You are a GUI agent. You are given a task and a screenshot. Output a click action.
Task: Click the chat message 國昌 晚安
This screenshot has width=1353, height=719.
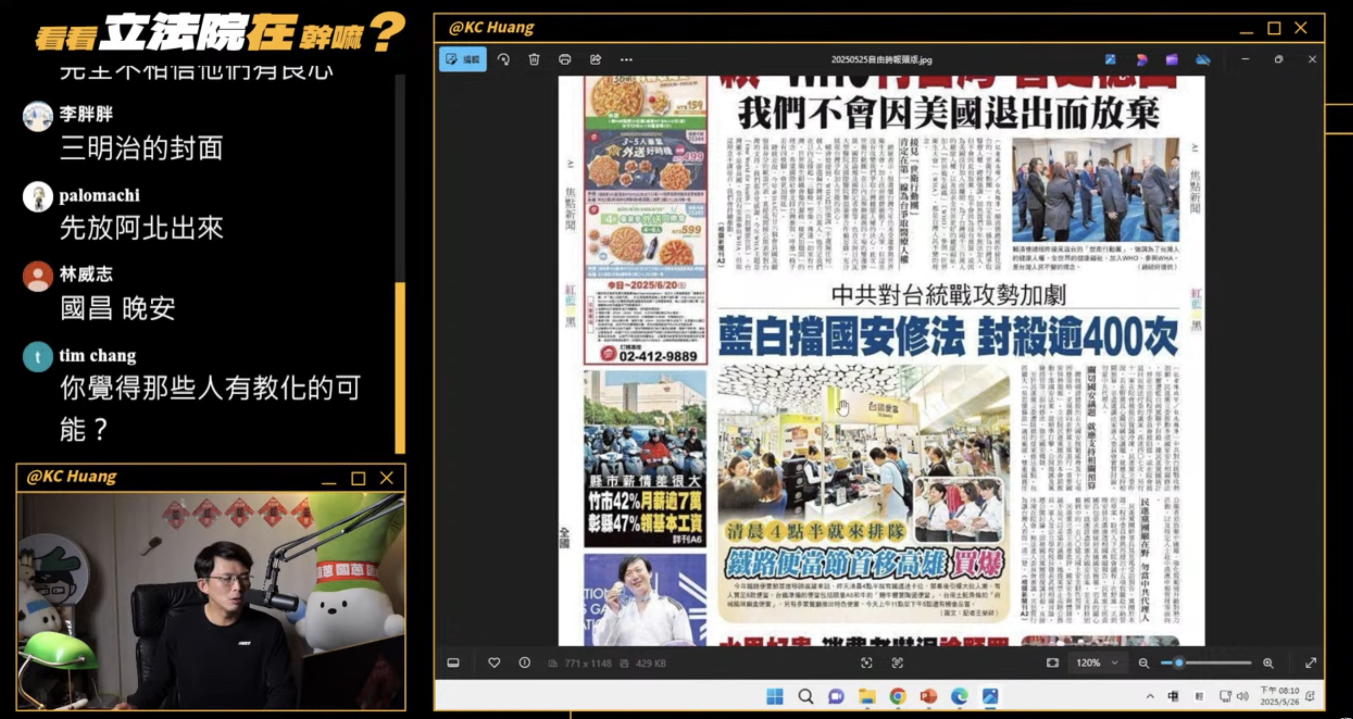click(117, 308)
